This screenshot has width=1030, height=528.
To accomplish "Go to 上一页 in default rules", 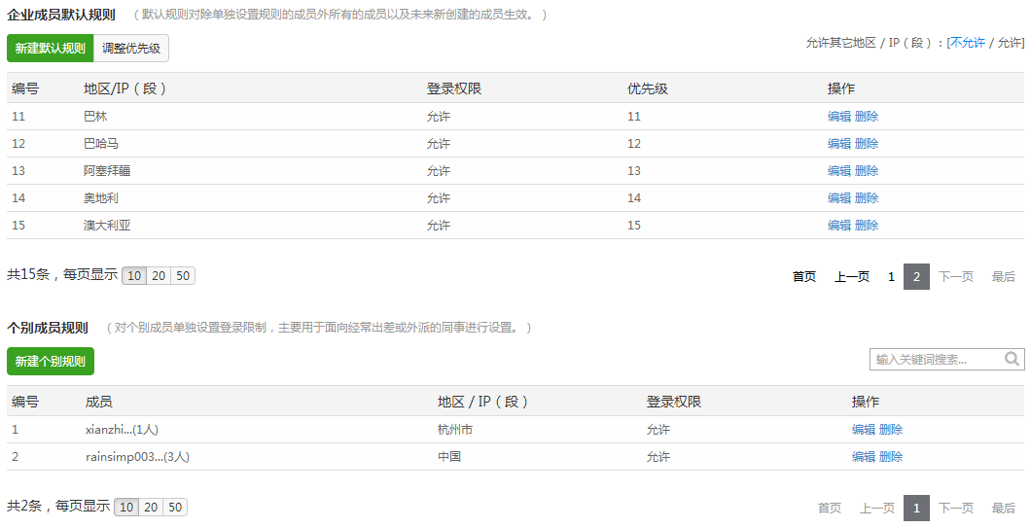I will pos(852,277).
